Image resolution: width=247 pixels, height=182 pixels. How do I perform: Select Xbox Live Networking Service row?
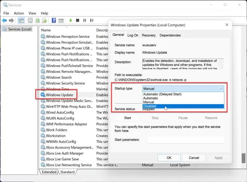coord(66,165)
